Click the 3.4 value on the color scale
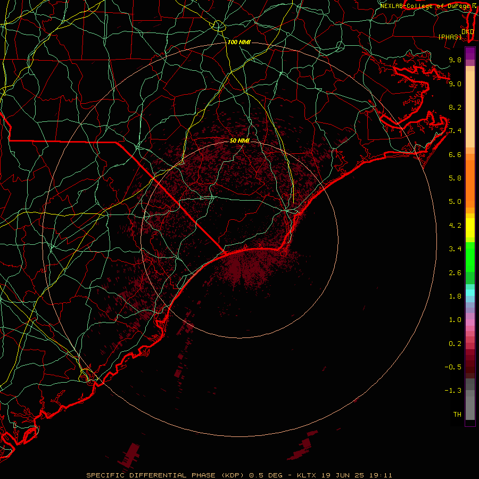 click(455, 249)
